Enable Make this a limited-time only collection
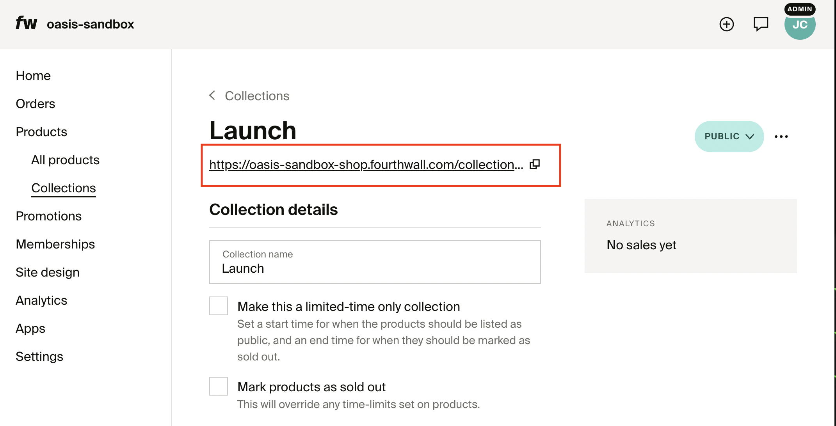Viewport: 836px width, 426px height. tap(219, 305)
